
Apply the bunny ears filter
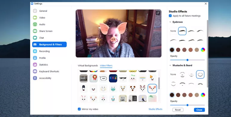click(84, 98)
